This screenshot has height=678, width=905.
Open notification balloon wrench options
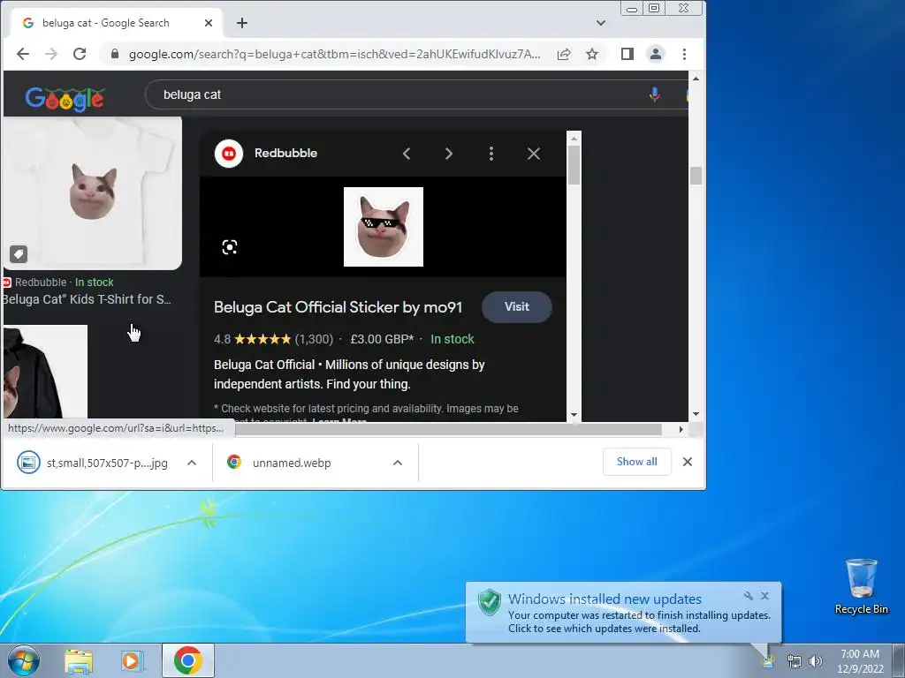pos(748,596)
